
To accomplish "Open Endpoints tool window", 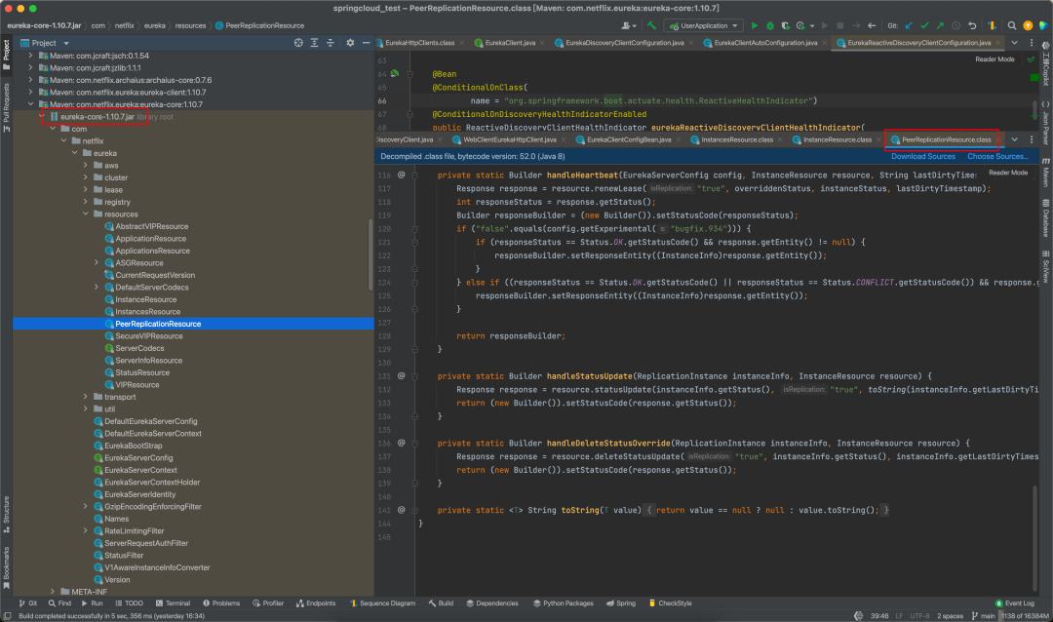I will (x=316, y=603).
